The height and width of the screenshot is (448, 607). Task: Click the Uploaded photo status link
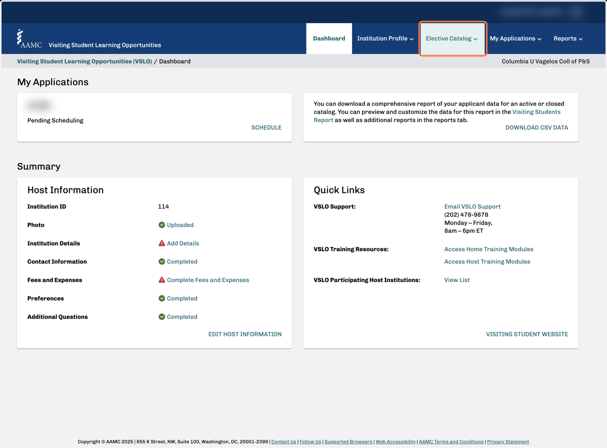[180, 225]
